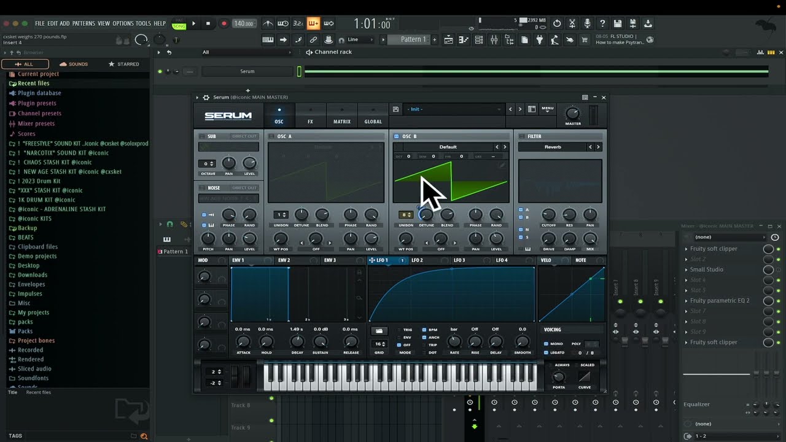Save project with the floppy disk icon
786x442 pixels.
(x=618, y=23)
